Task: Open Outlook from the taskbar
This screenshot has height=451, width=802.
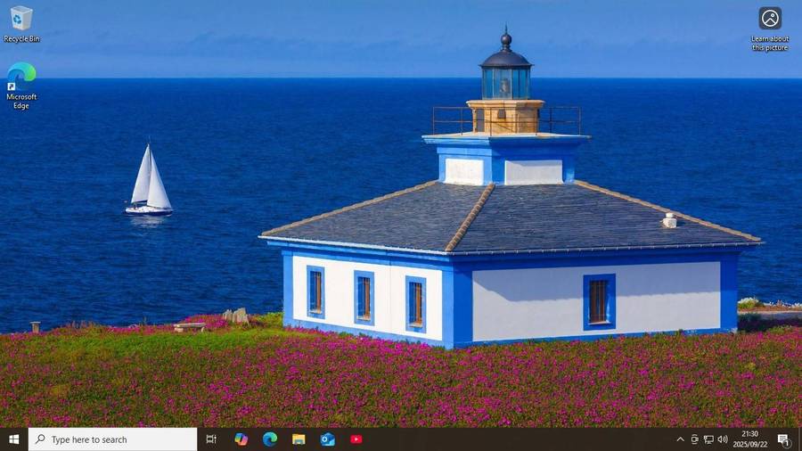Action: coord(327,439)
